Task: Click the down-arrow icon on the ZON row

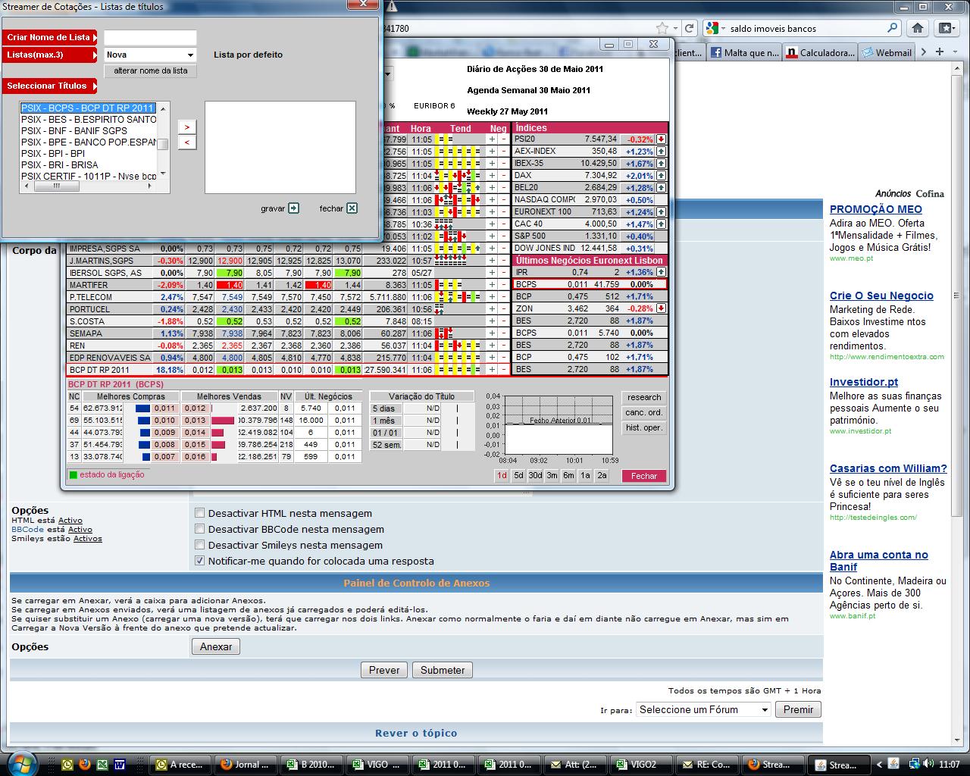Action: click(661, 308)
